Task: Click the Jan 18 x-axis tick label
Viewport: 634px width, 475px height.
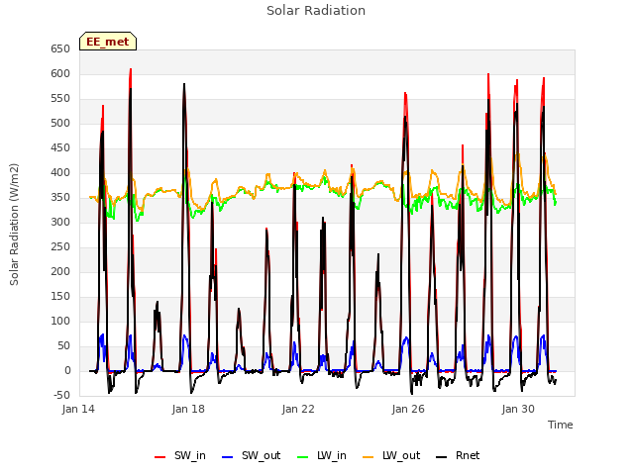Action: click(188, 409)
